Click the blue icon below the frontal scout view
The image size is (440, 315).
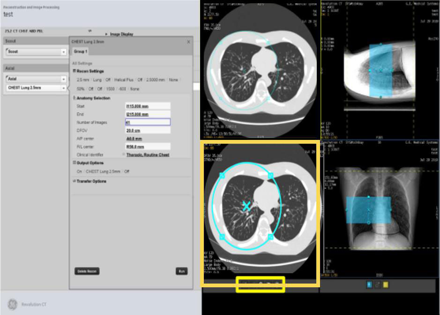click(x=369, y=284)
